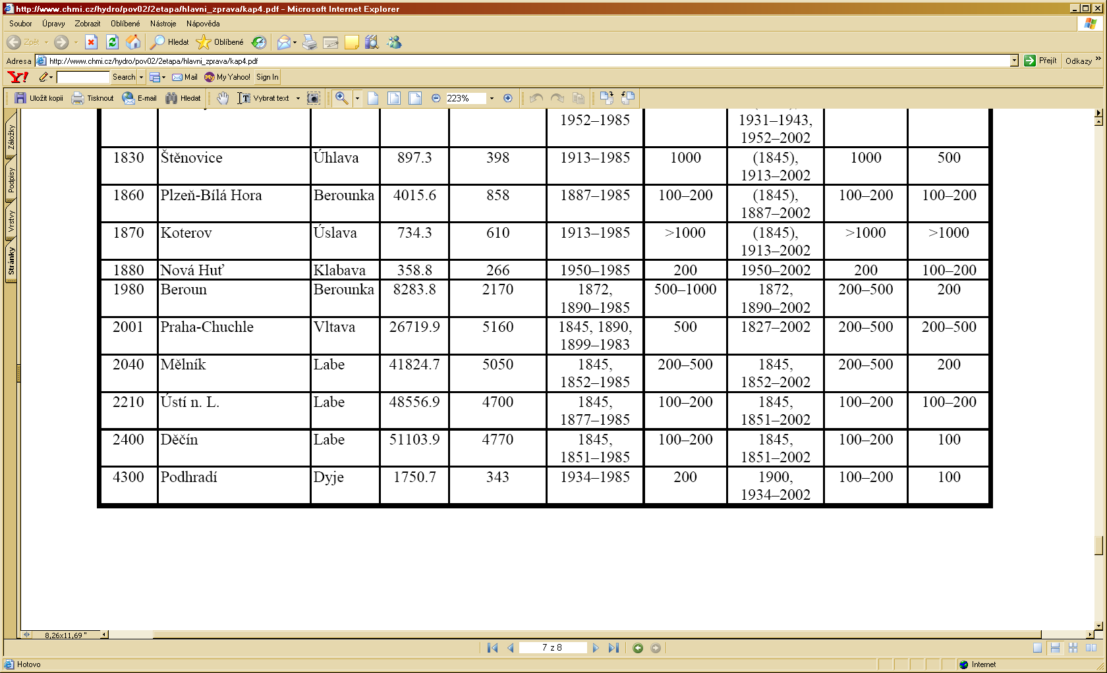Rotate view clockwise icon
Image resolution: width=1107 pixels, height=673 pixels.
(x=607, y=98)
